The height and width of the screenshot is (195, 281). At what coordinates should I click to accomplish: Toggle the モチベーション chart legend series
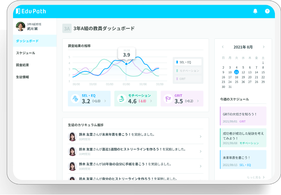tap(188, 70)
